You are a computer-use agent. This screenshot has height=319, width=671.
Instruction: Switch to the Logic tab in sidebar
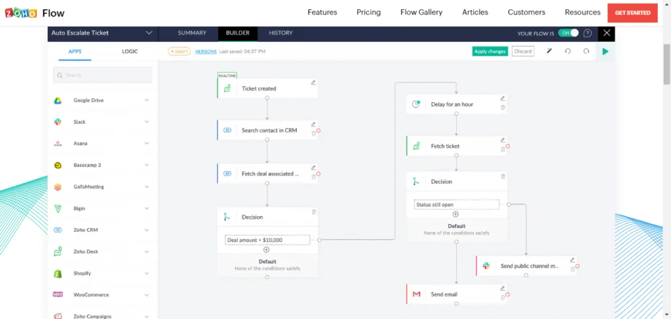point(130,51)
